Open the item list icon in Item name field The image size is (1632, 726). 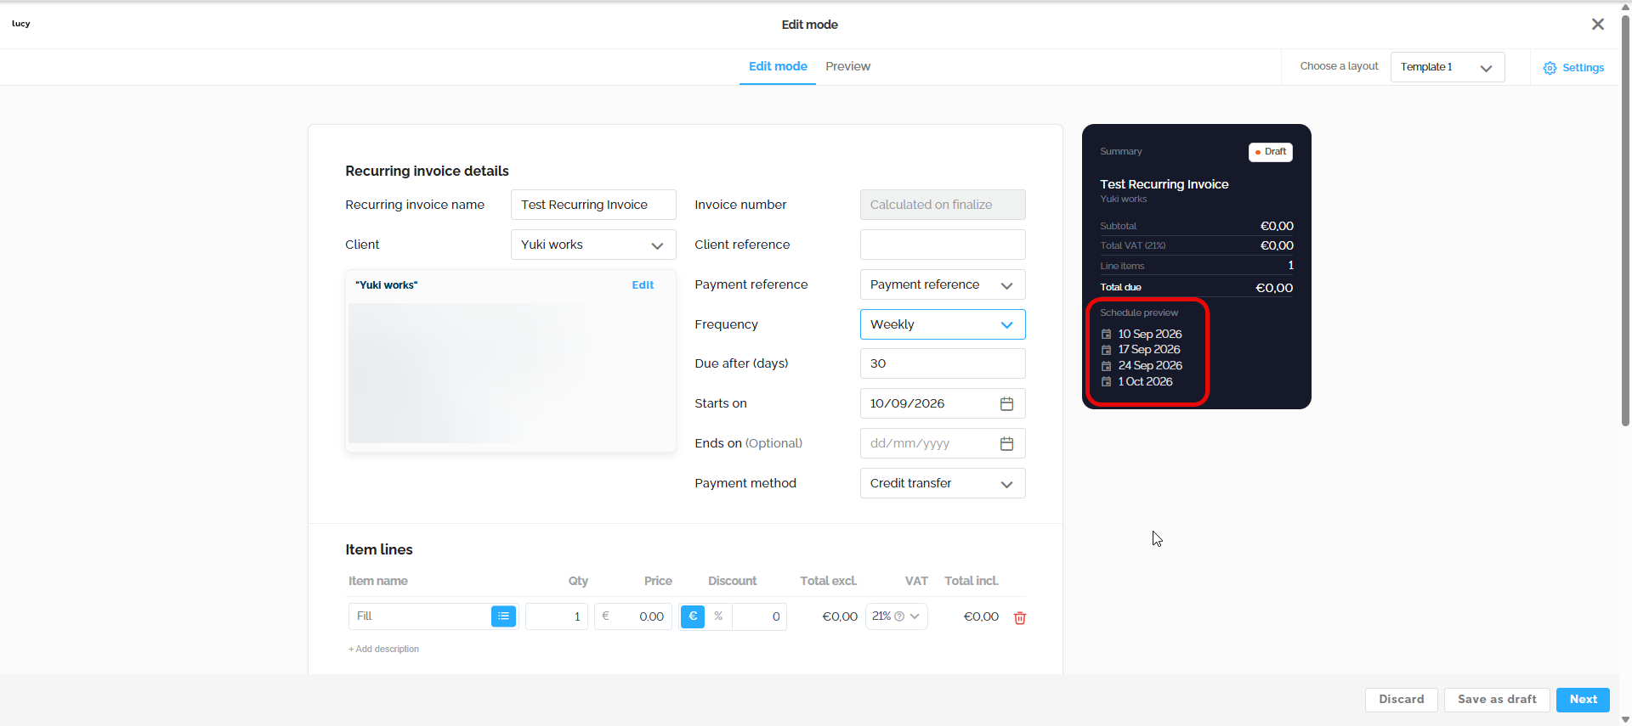(x=503, y=616)
